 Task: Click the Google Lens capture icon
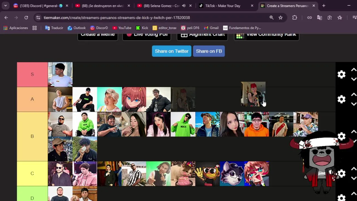tap(330, 18)
